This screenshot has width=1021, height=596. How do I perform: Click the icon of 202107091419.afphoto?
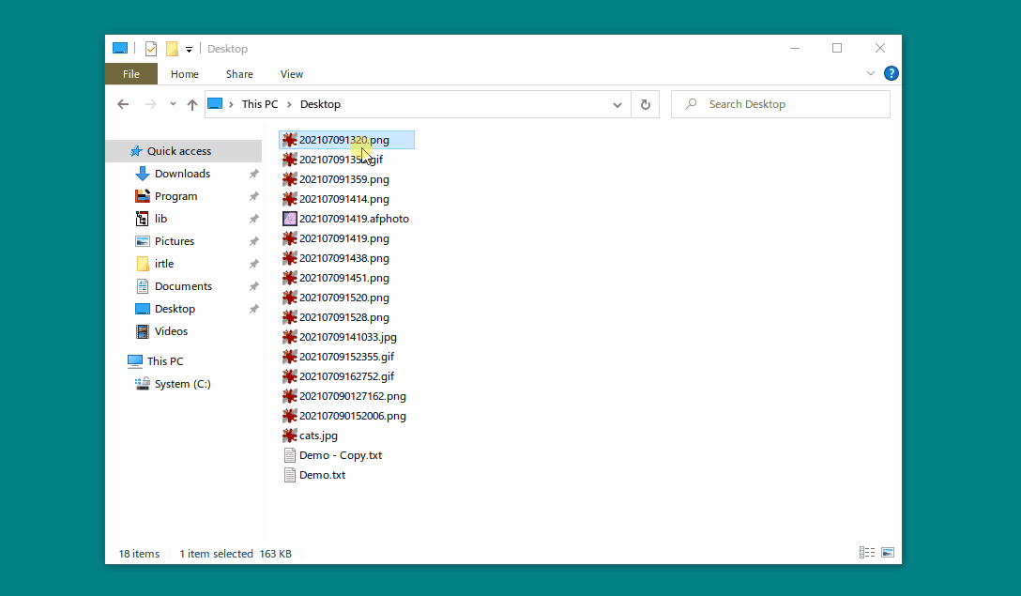(290, 219)
